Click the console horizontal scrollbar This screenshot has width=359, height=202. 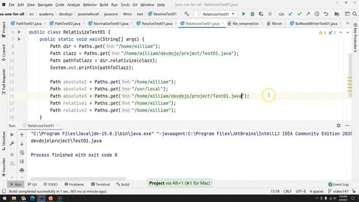click(79, 178)
